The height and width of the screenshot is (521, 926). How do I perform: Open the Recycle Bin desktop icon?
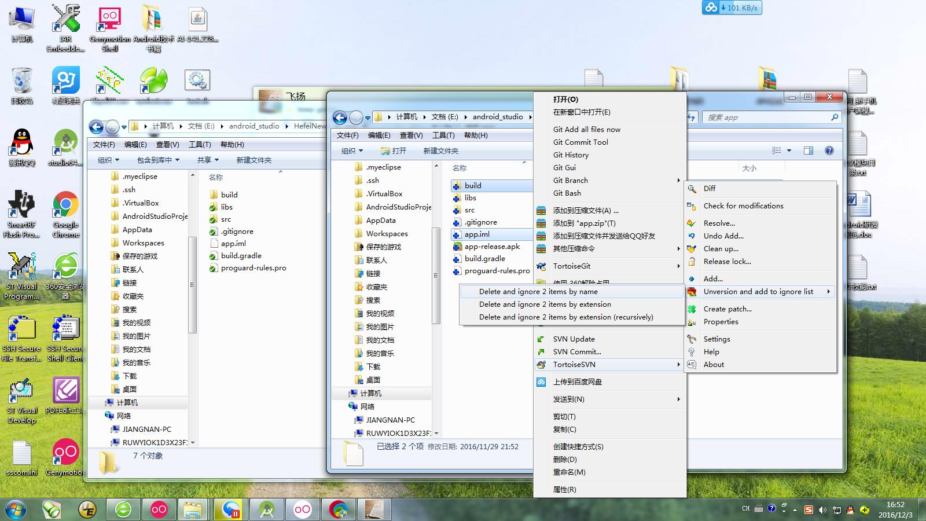coord(22,86)
